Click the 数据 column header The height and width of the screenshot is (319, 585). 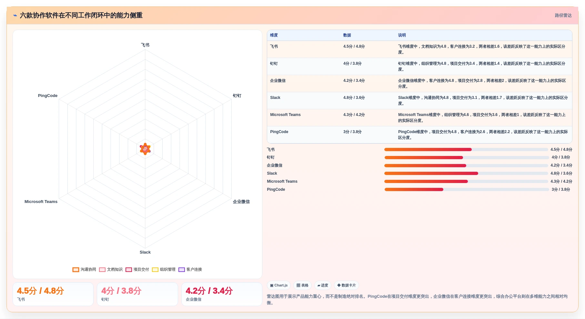(347, 35)
